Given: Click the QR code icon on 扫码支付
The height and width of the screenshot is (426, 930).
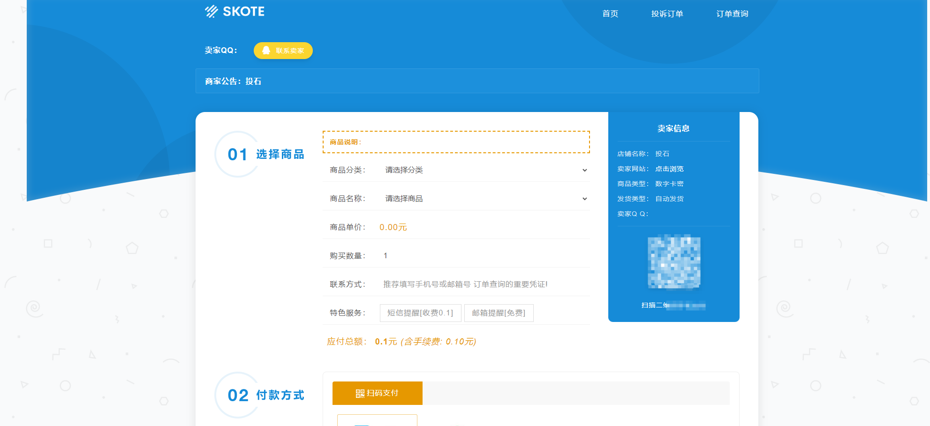Looking at the screenshot, I should [360, 394].
